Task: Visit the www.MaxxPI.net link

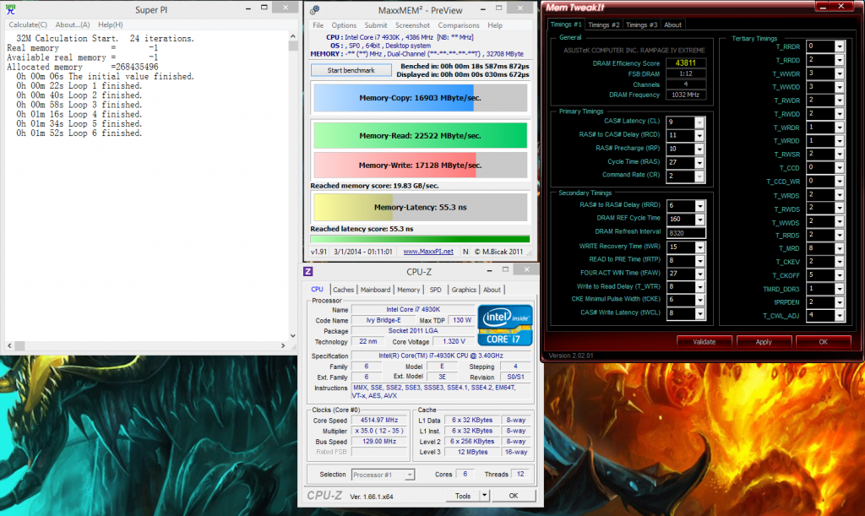Action: coord(427,251)
